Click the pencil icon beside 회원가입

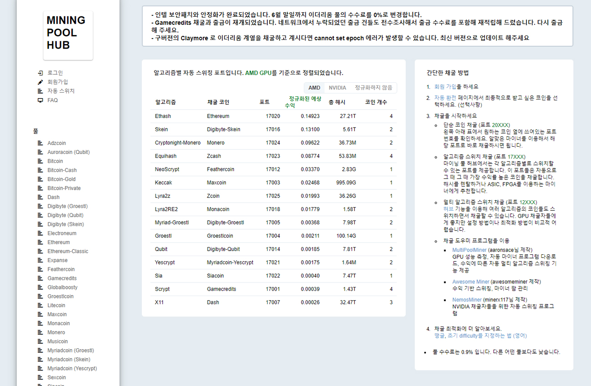40,82
